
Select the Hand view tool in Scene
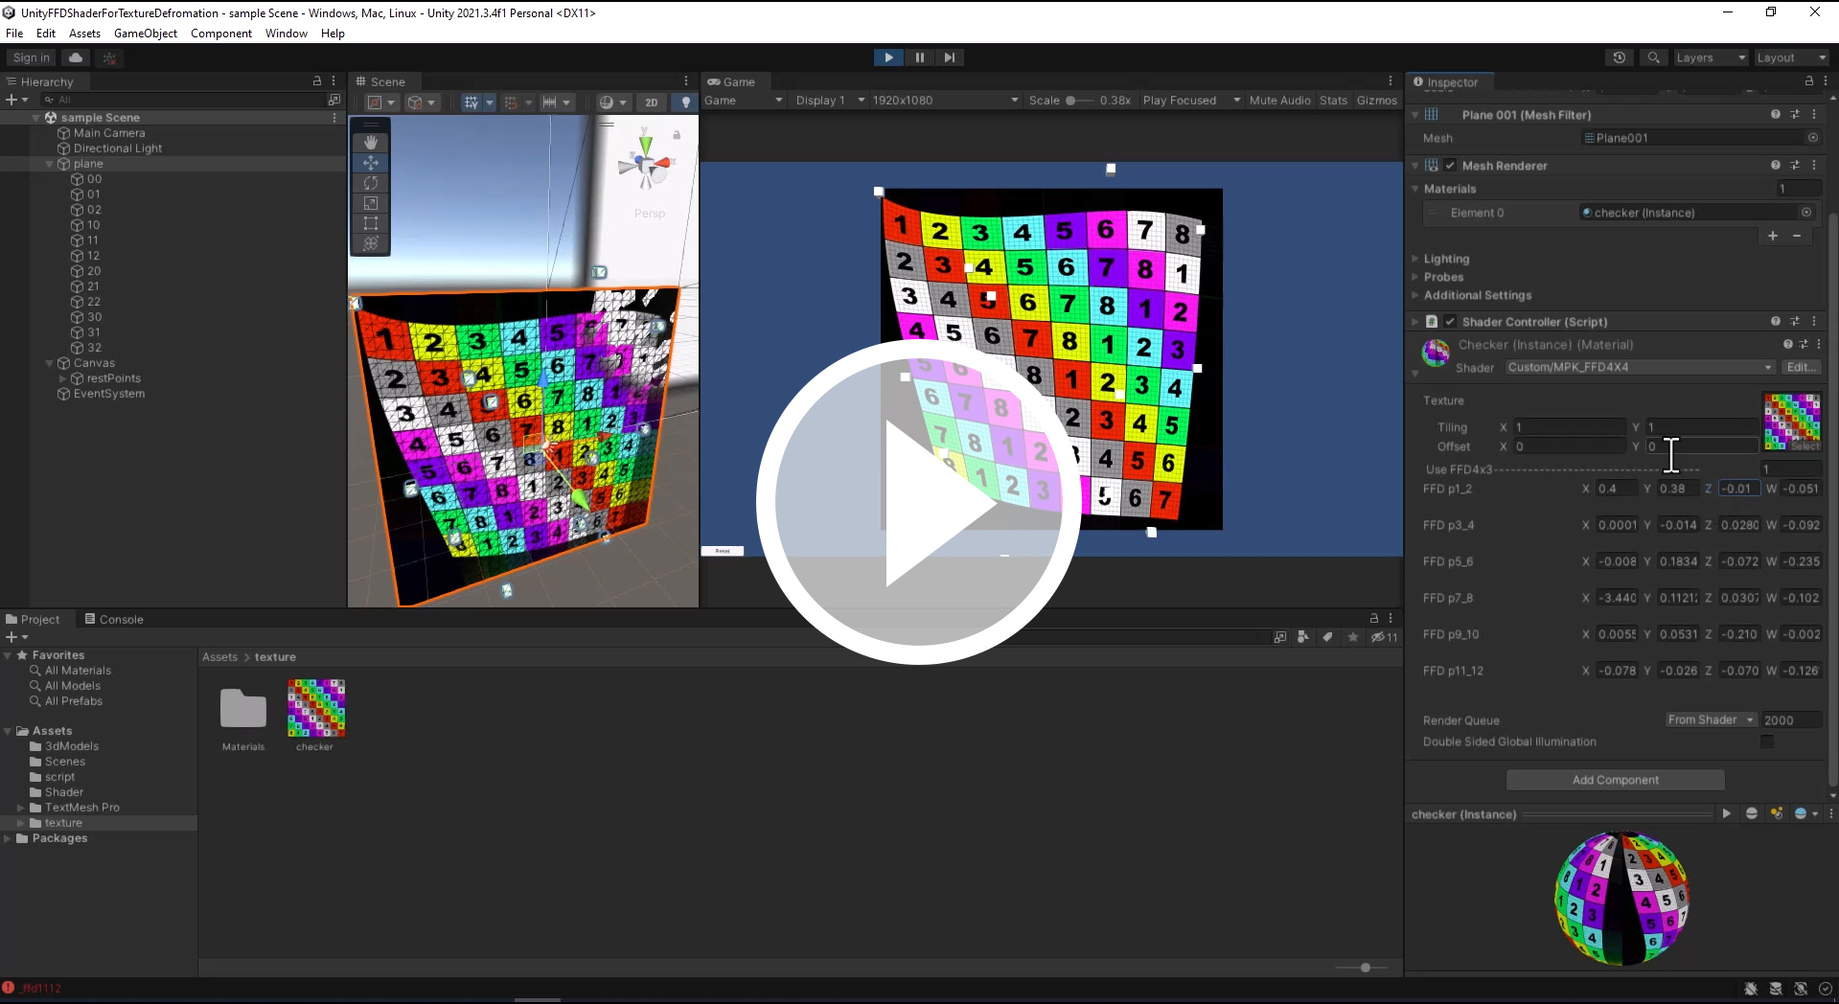(371, 143)
